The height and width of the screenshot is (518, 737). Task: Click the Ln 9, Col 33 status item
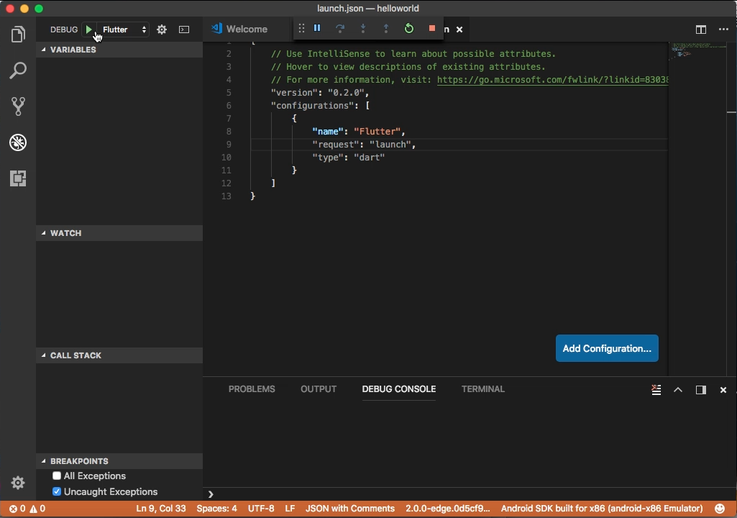pyautogui.click(x=161, y=509)
